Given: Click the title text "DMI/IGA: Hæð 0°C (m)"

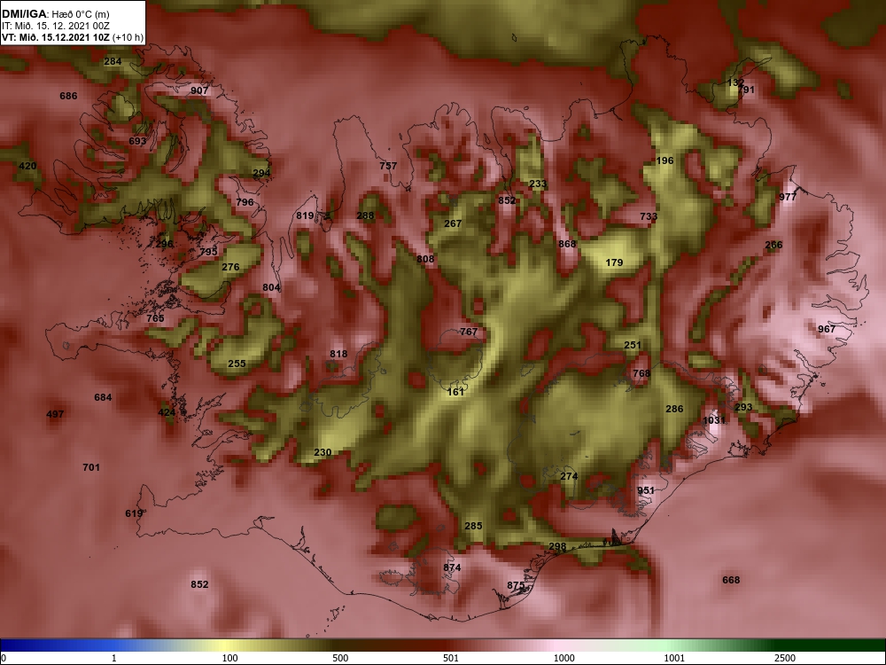Looking at the screenshot, I should click(x=56, y=14).
